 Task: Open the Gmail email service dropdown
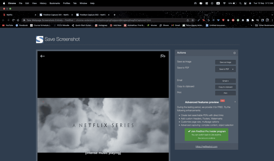point(225,81)
